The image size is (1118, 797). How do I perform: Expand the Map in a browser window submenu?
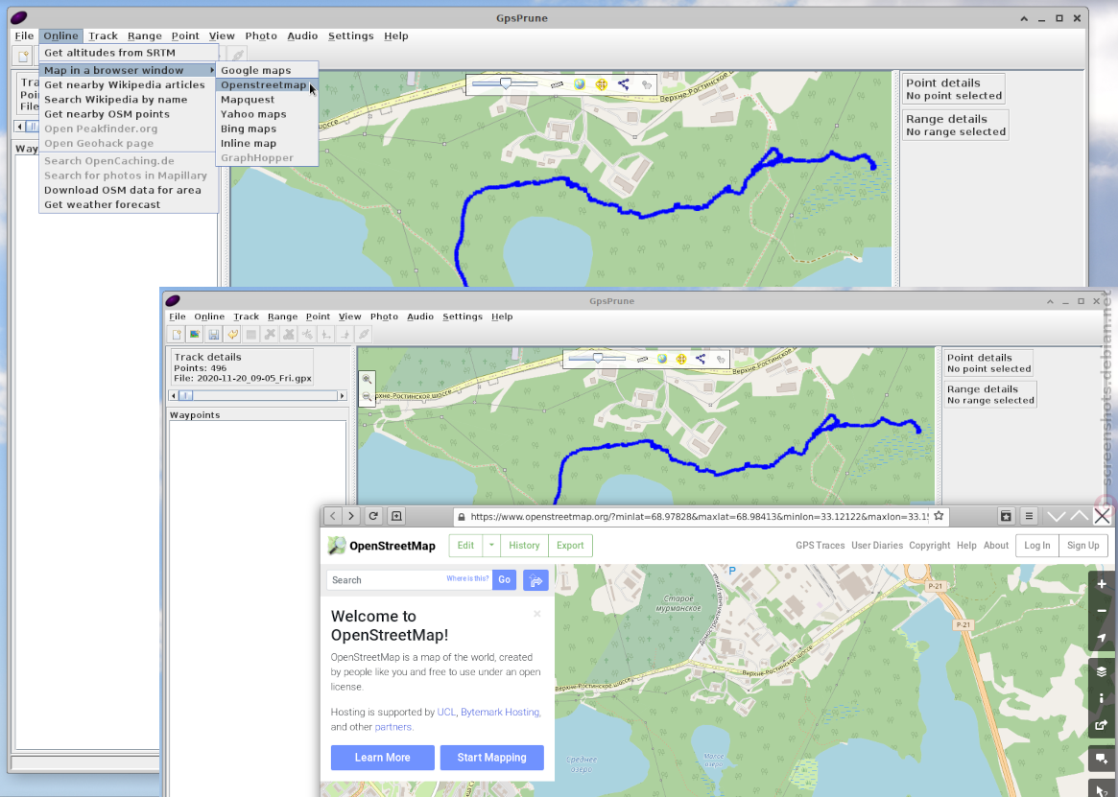pyautogui.click(x=129, y=71)
